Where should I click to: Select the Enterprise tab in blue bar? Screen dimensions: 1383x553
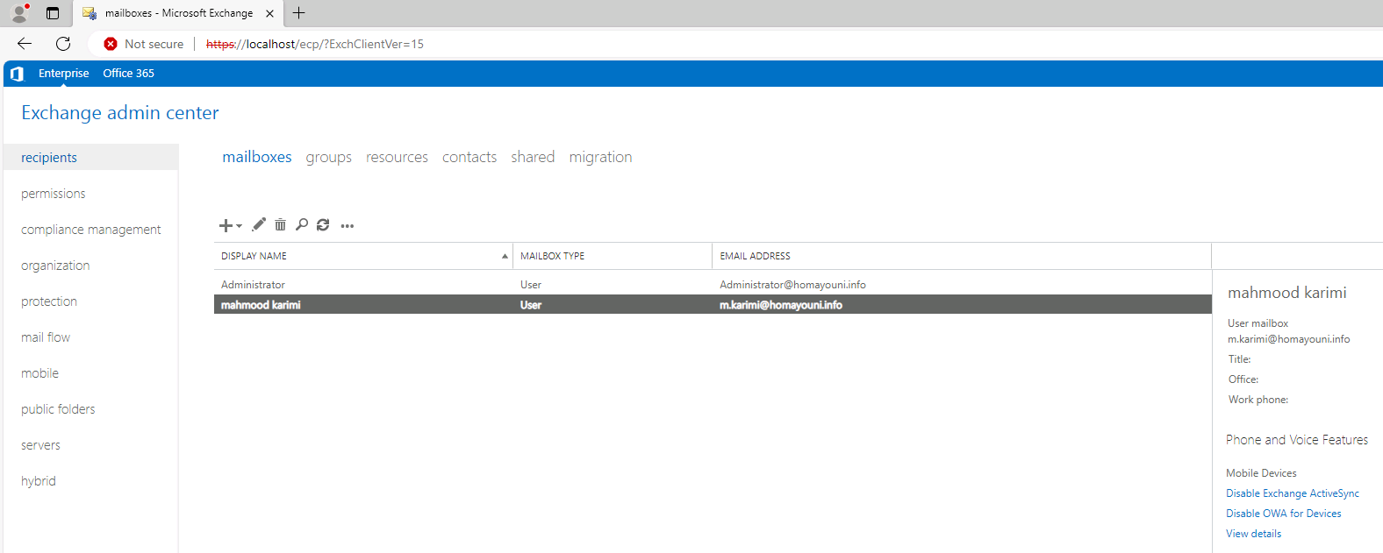(x=64, y=74)
